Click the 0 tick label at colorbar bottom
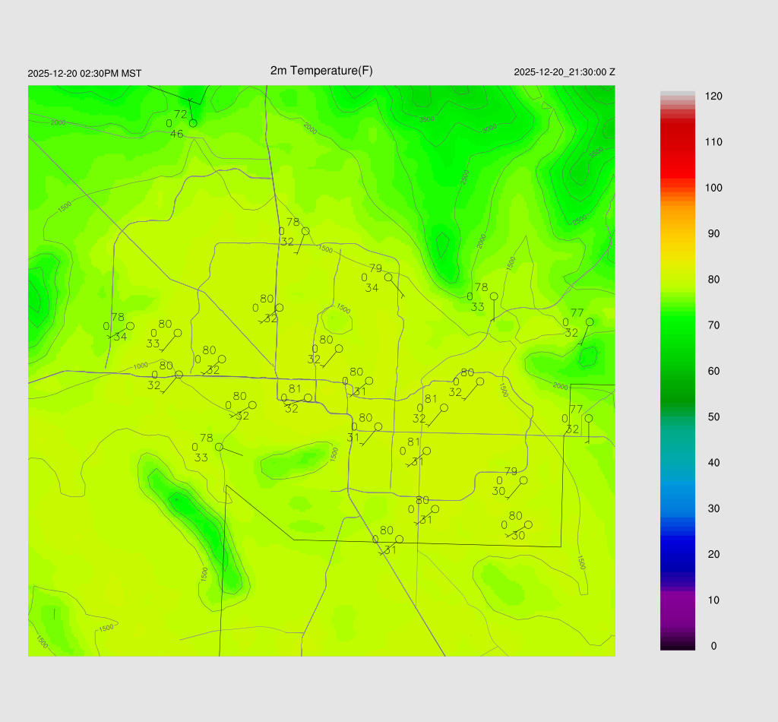Image resolution: width=778 pixels, height=722 pixels. click(x=713, y=646)
